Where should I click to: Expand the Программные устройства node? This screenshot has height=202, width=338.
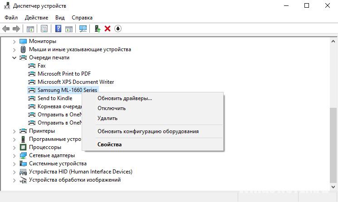click(14, 139)
